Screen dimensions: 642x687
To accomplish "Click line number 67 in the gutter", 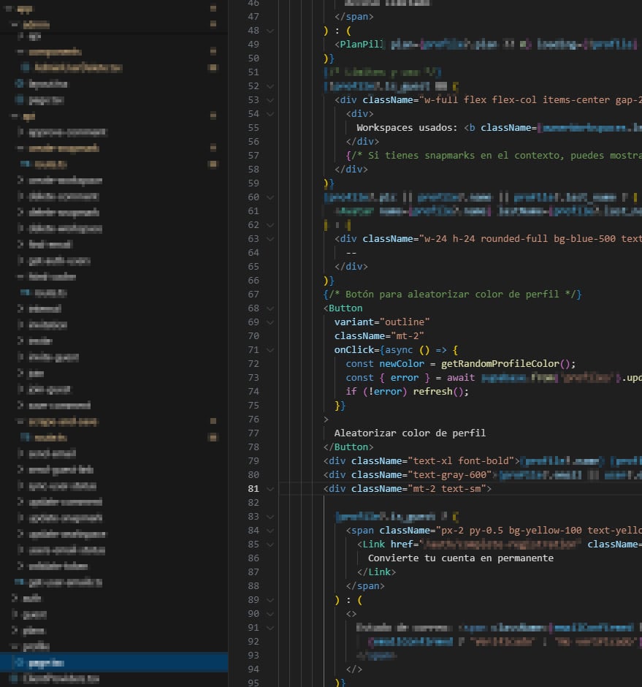I will (x=253, y=295).
